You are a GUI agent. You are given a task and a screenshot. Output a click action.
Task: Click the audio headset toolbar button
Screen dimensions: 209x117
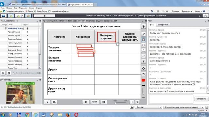click(11, 16)
